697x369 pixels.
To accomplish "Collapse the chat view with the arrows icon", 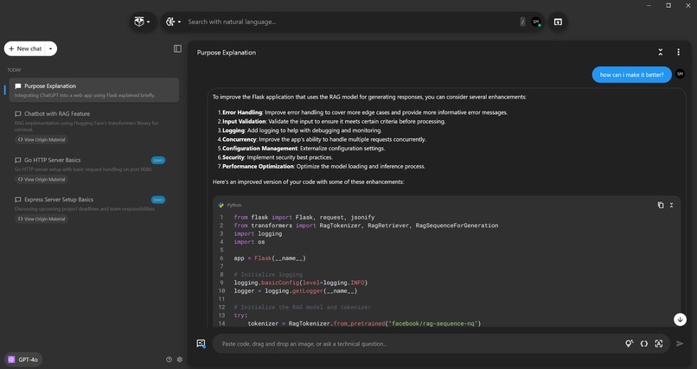I will pos(661,53).
